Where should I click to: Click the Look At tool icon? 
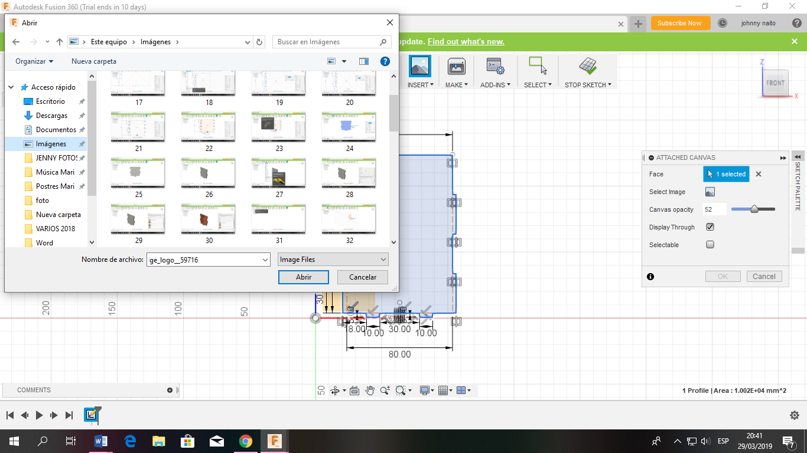tap(354, 390)
